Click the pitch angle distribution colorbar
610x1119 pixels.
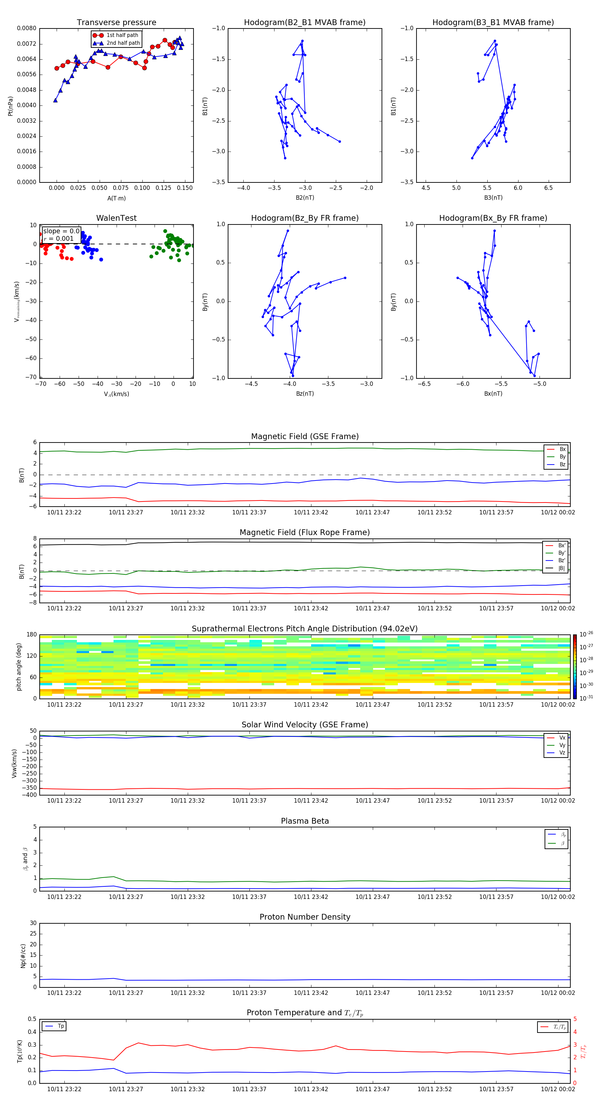click(x=575, y=667)
